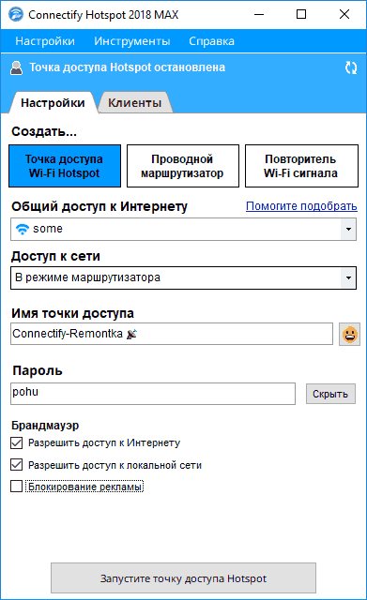Click the 'Создать...' heading
This screenshot has width=367, height=600.
pos(44,131)
